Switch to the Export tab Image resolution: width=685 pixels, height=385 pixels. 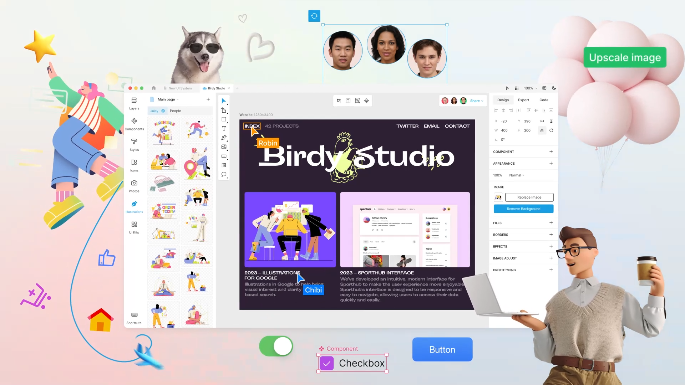[524, 100]
